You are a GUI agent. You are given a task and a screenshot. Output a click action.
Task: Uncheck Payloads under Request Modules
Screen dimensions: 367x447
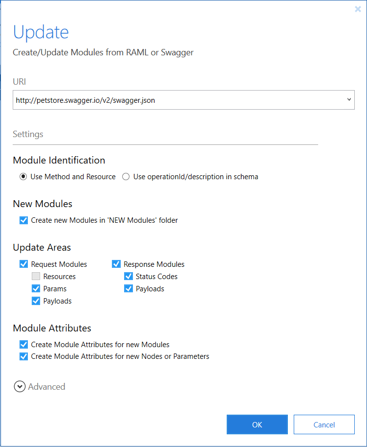[x=36, y=301]
